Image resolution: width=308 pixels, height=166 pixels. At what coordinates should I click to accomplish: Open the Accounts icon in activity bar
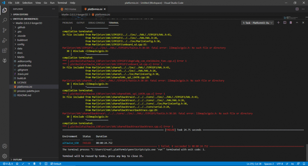5,146
